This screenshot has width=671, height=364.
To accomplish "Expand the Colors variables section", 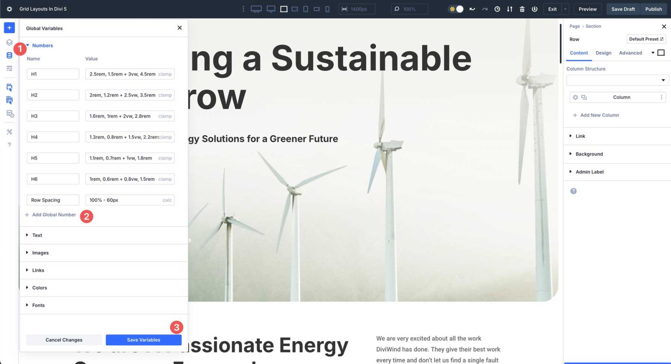I will pos(40,288).
